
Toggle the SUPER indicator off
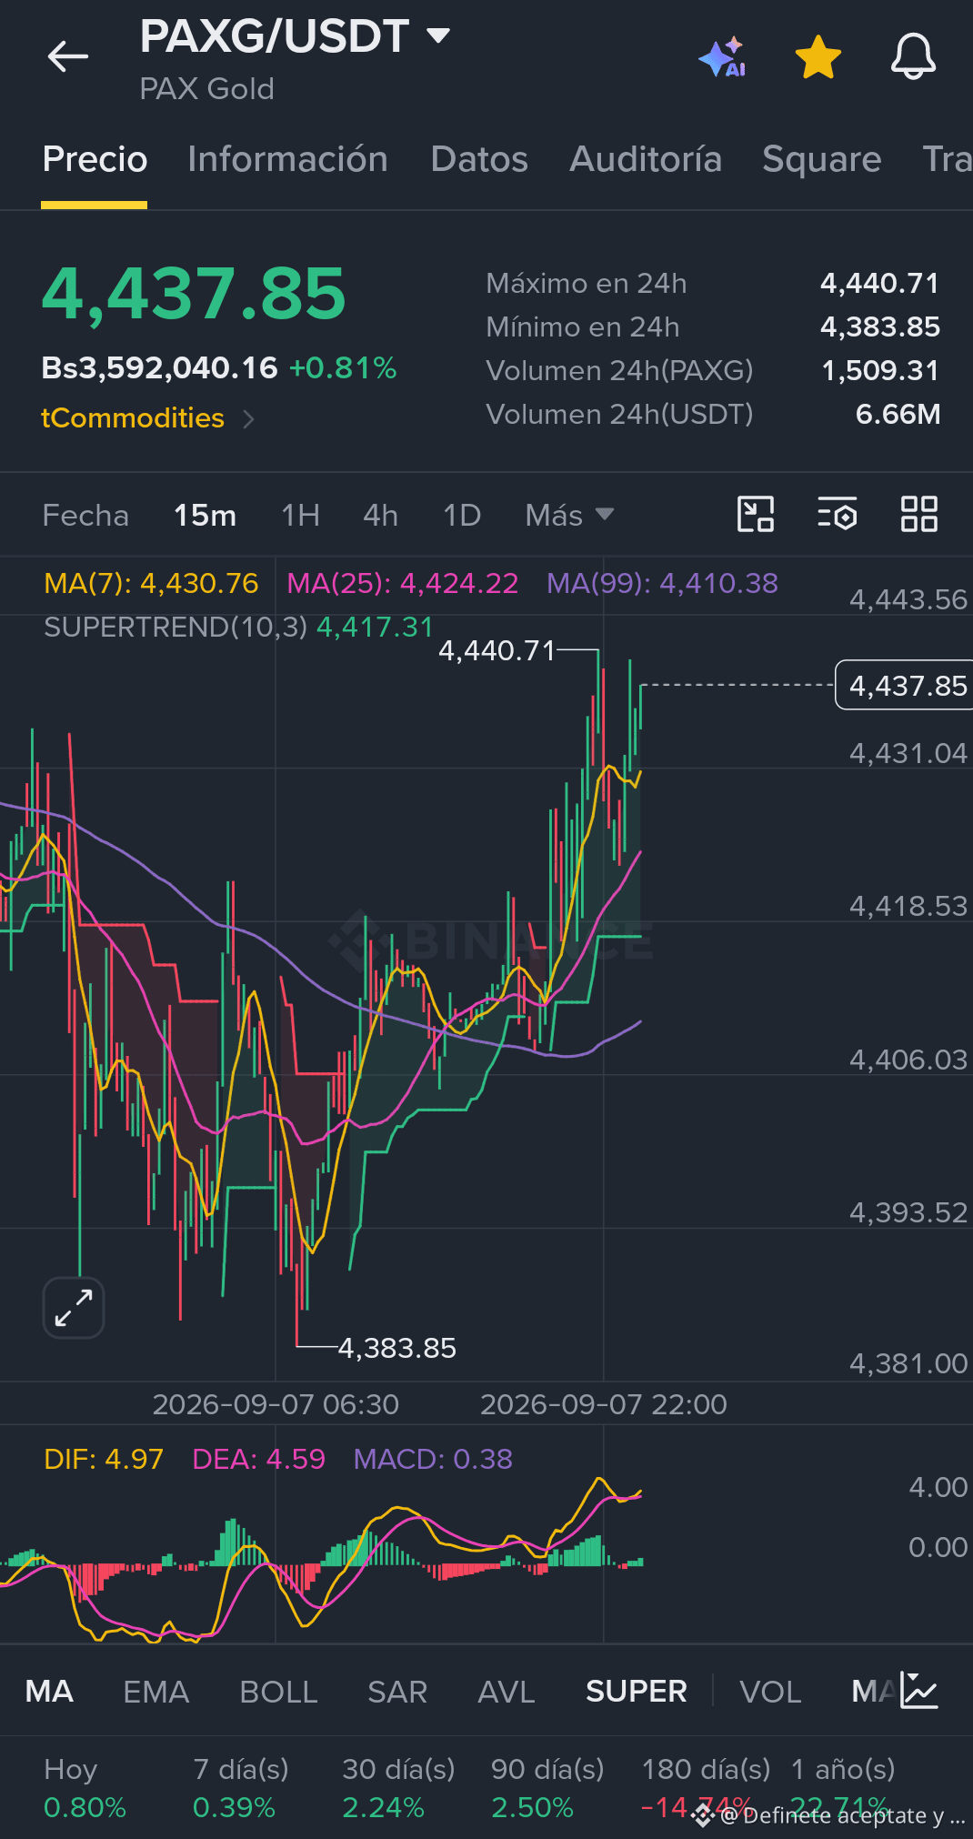637,1692
